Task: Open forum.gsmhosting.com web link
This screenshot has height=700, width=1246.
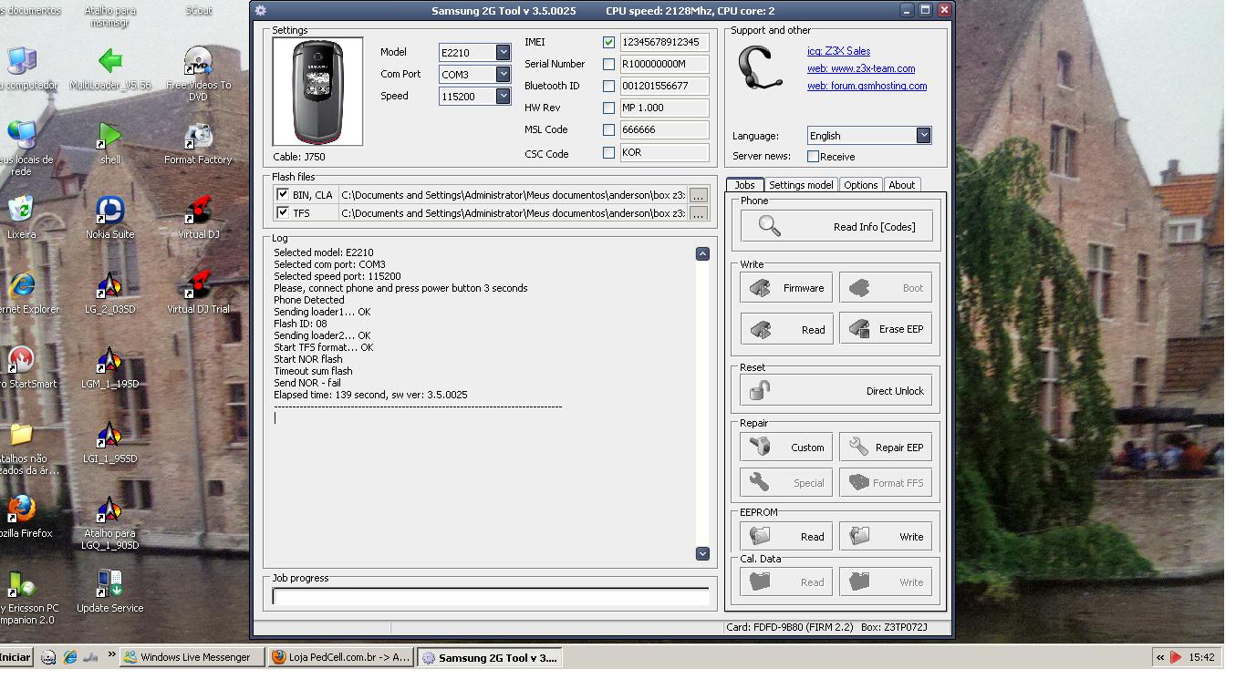Action: [x=867, y=86]
